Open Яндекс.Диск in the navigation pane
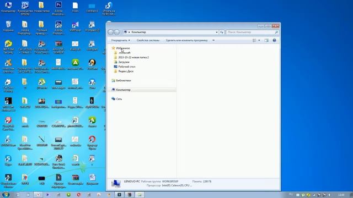353x198 pixels. coord(126,71)
